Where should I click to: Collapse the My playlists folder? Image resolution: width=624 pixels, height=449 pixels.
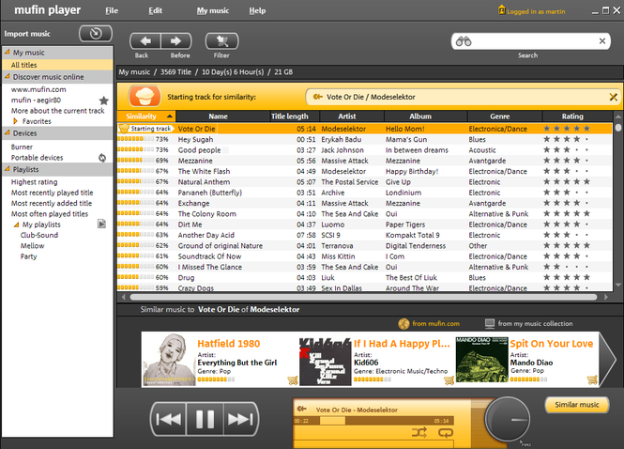click(16, 224)
